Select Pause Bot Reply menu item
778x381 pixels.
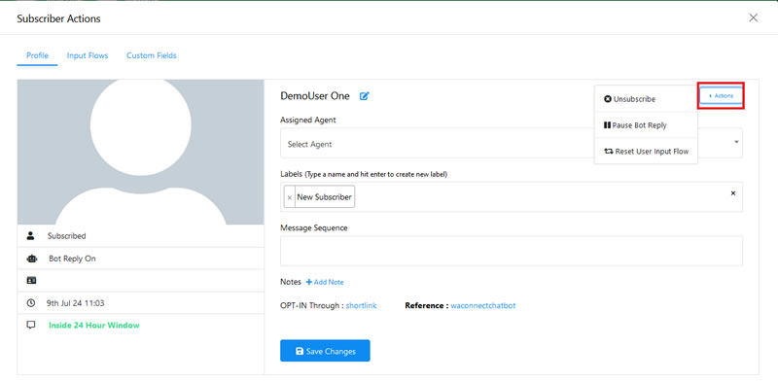tap(646, 125)
